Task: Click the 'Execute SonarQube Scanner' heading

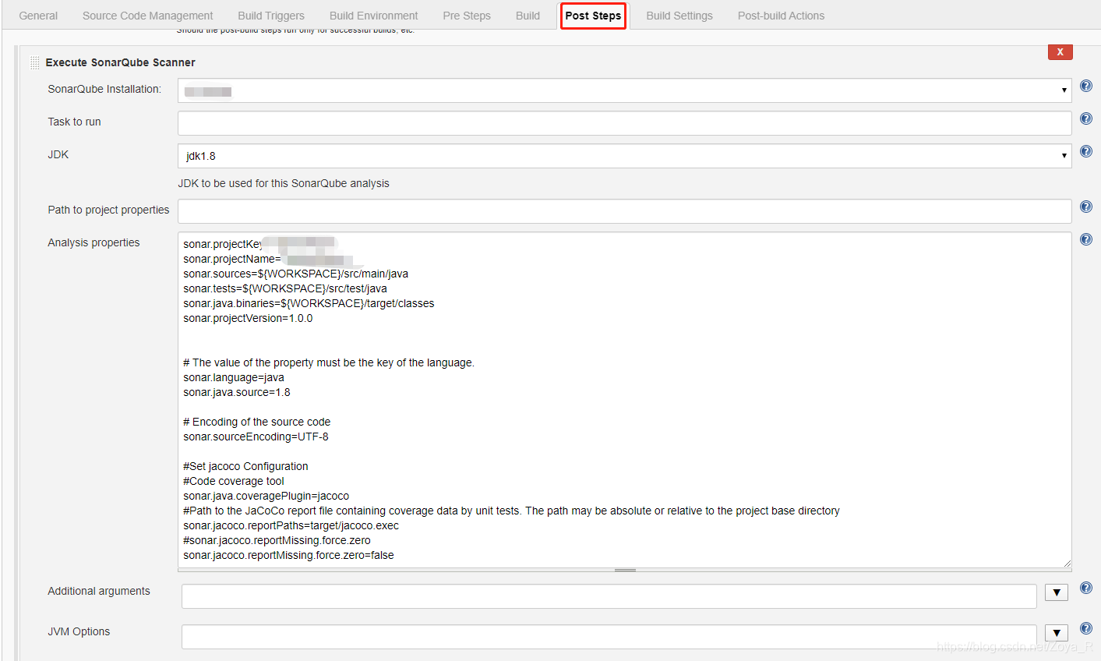Action: click(121, 62)
